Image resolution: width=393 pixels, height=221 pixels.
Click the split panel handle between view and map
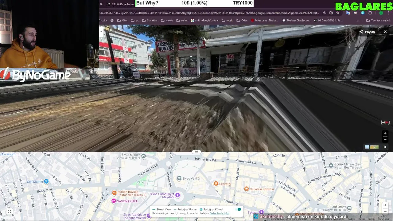click(x=196, y=152)
